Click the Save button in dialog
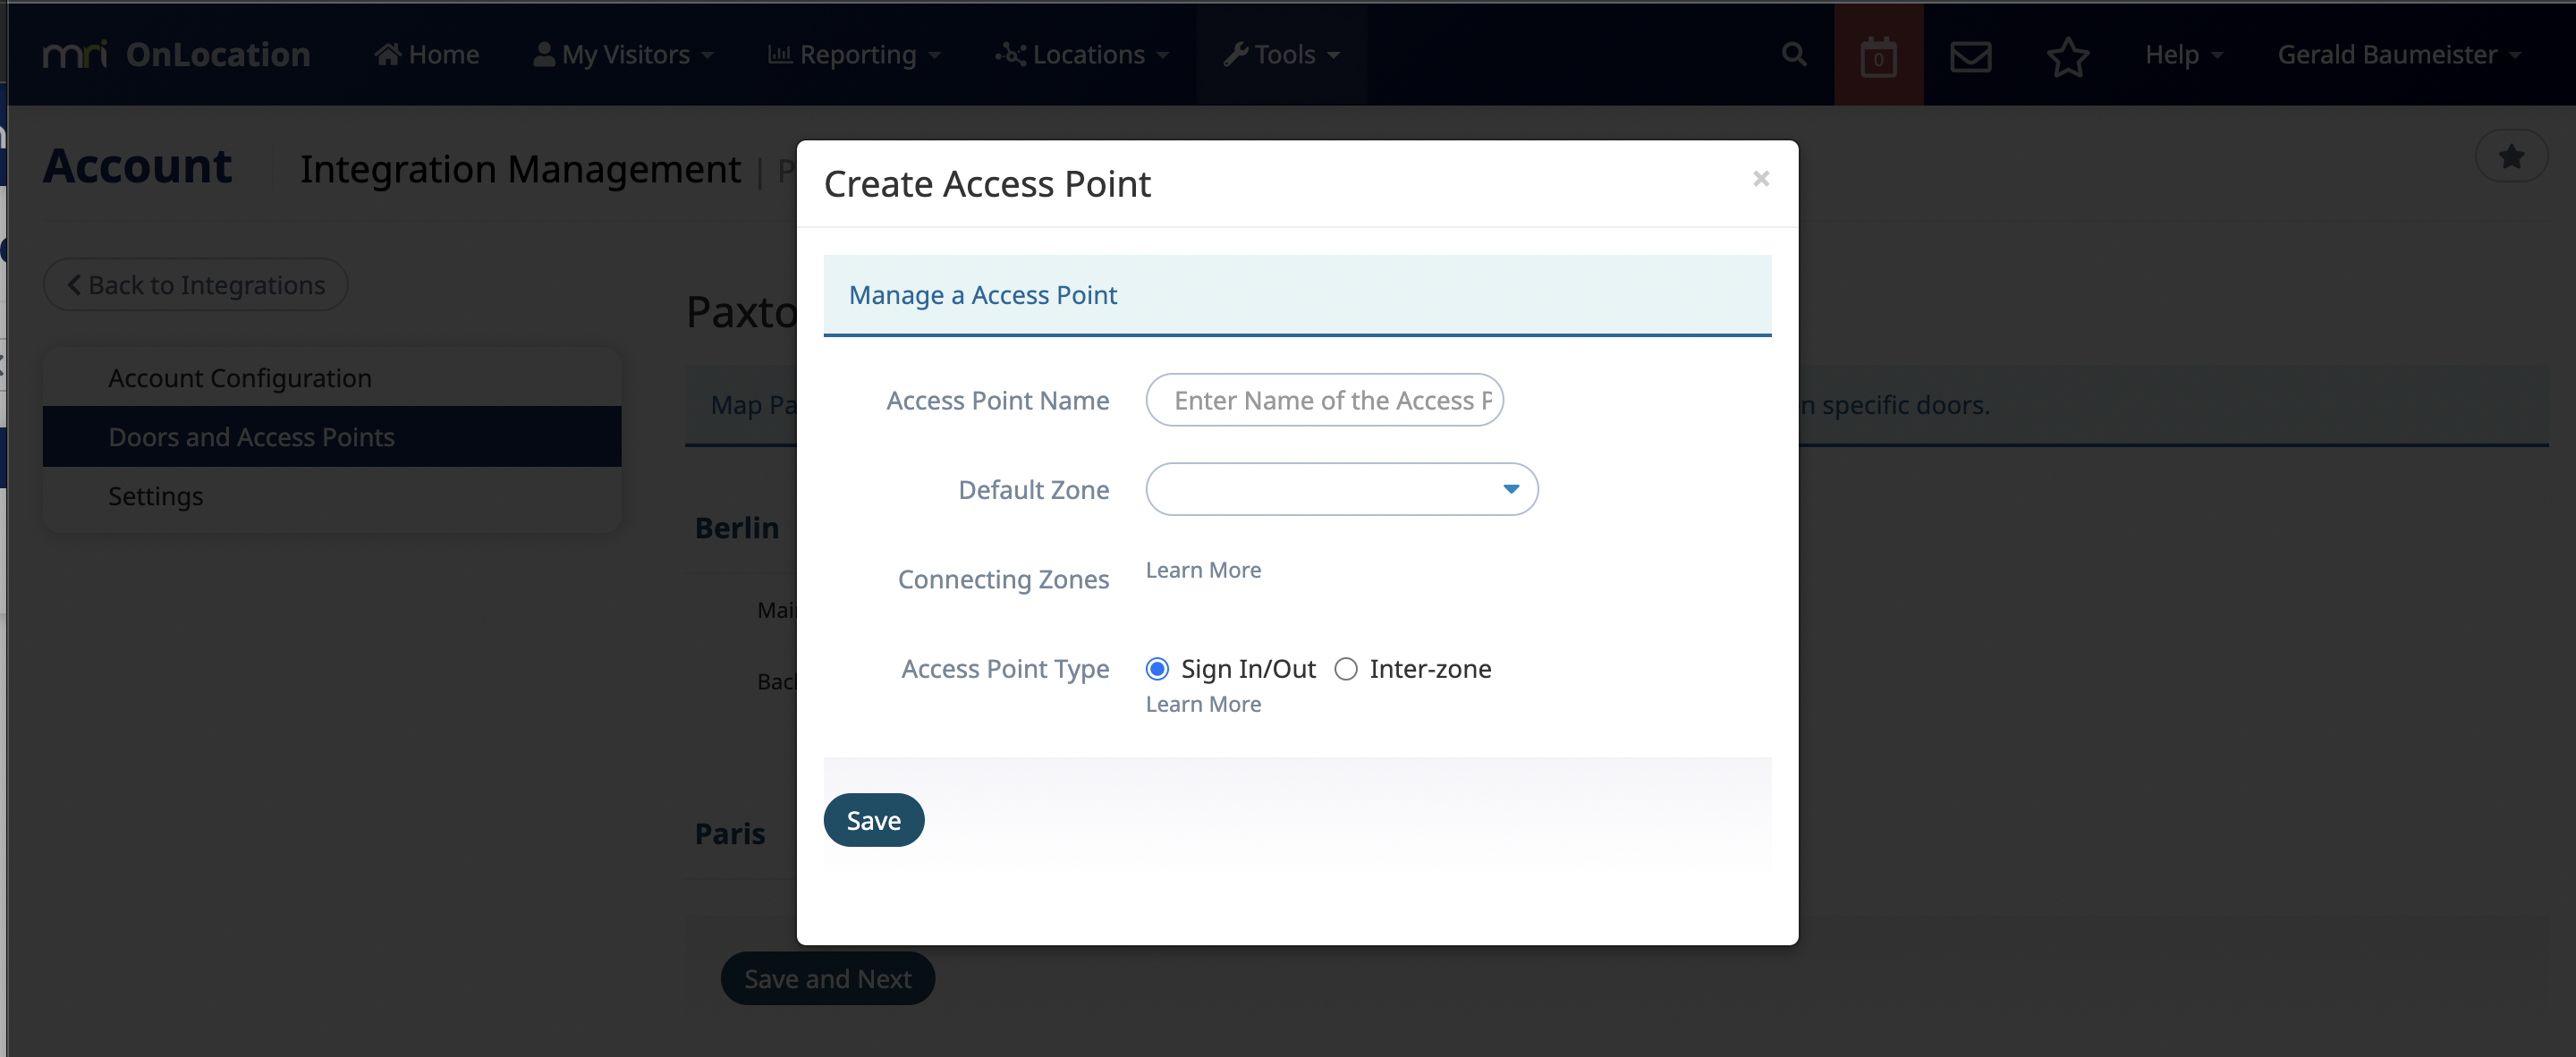This screenshot has width=2576, height=1057. point(873,820)
